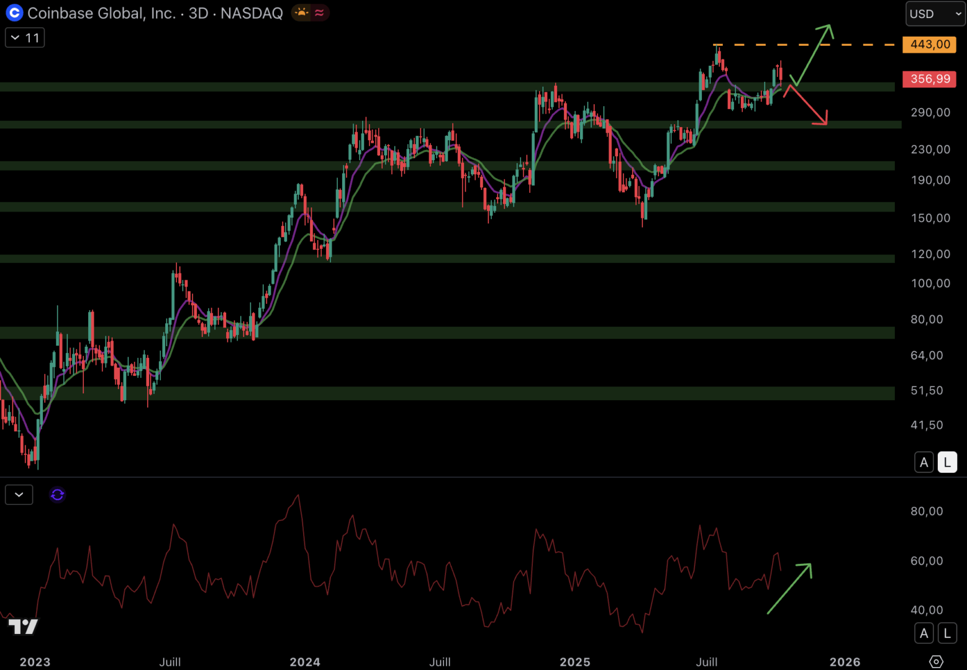Toggle auto scale A on main price pane
This screenshot has width=967, height=670.
click(x=924, y=462)
